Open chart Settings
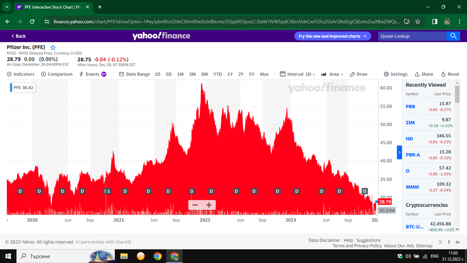The width and height of the screenshot is (467, 263). tap(395, 74)
